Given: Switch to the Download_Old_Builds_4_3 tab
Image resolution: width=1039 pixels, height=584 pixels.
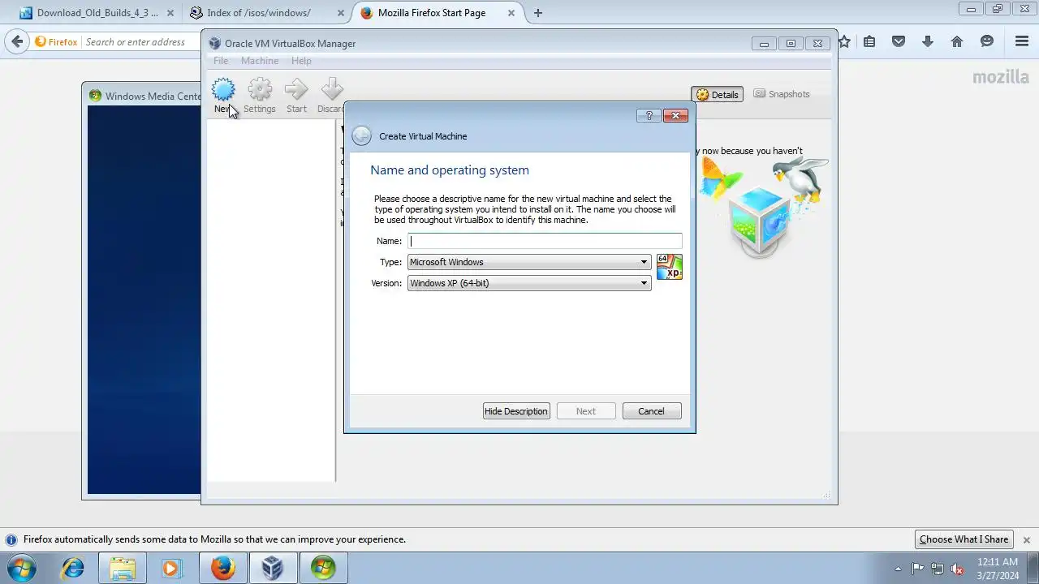Looking at the screenshot, I should [x=97, y=13].
